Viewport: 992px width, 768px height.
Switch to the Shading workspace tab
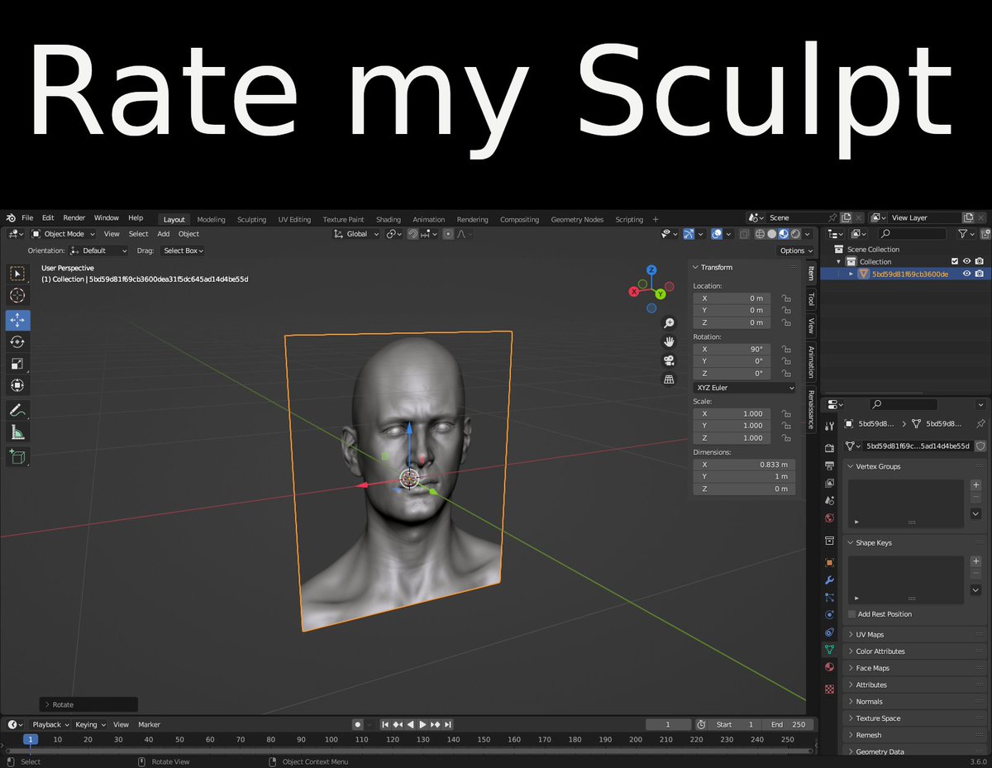(x=388, y=220)
